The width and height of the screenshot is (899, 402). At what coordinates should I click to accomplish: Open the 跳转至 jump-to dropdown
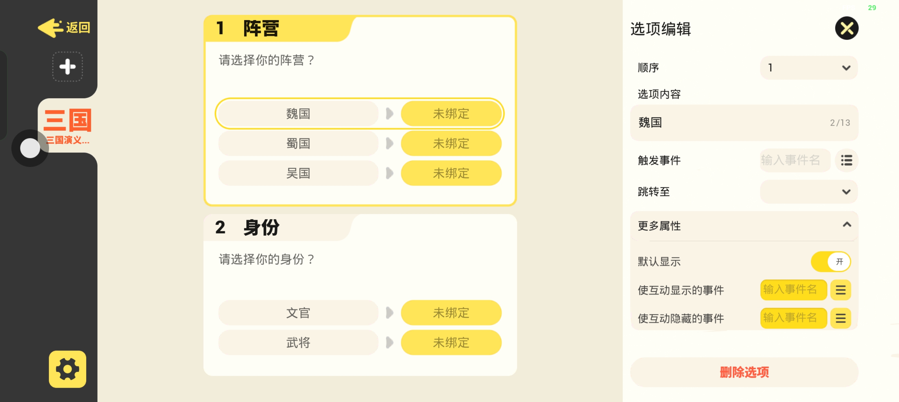pyautogui.click(x=809, y=192)
